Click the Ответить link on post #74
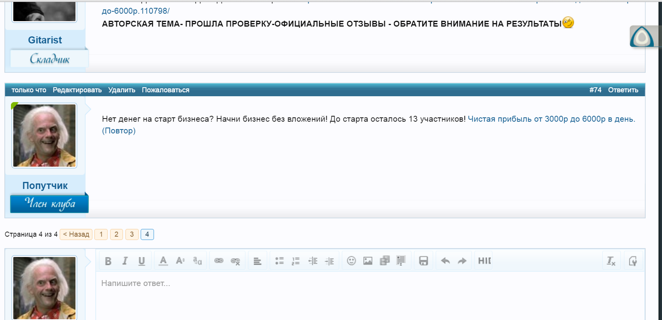Image resolution: width=662 pixels, height=320 pixels. pos(623,90)
